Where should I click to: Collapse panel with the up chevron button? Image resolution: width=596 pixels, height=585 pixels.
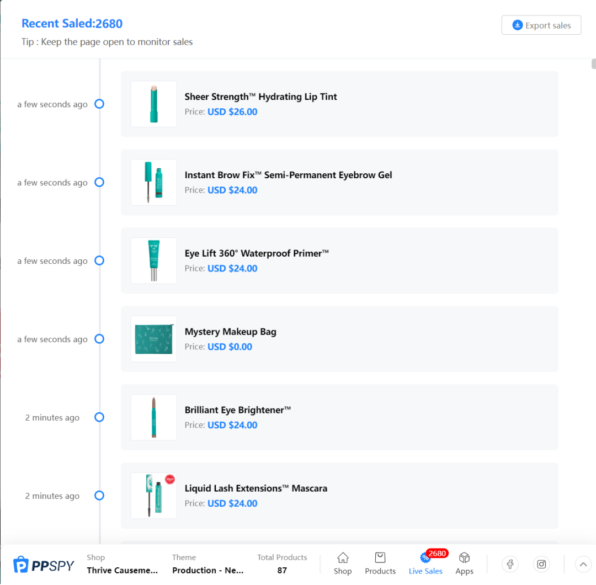pyautogui.click(x=583, y=564)
